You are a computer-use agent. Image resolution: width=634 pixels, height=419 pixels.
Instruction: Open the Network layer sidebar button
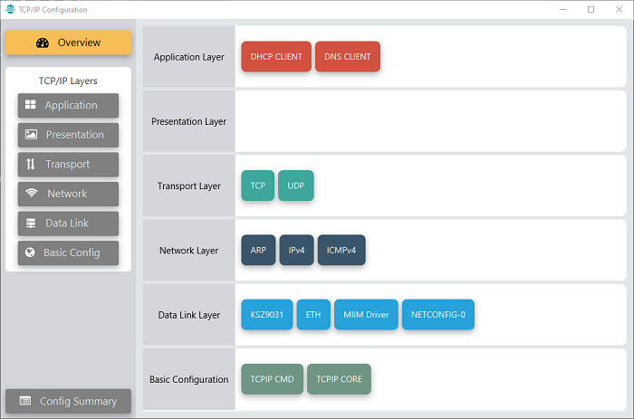click(68, 194)
